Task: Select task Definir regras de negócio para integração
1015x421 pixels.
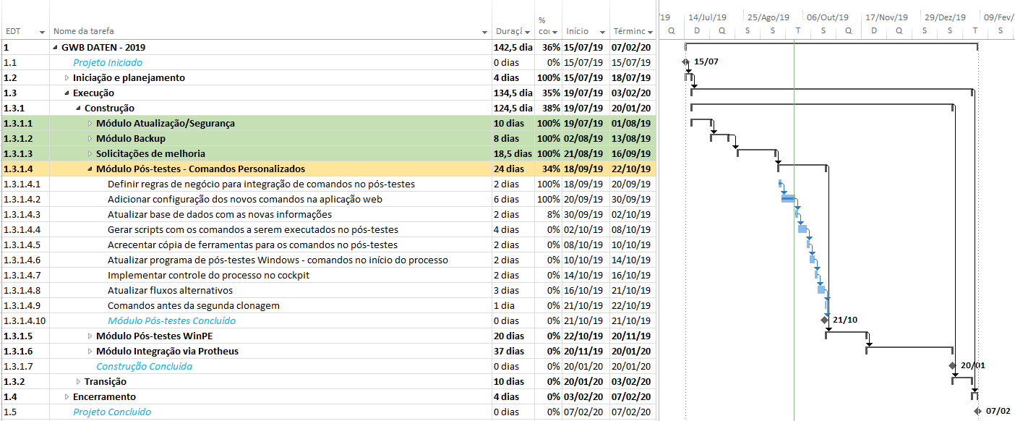Action: pos(261,184)
